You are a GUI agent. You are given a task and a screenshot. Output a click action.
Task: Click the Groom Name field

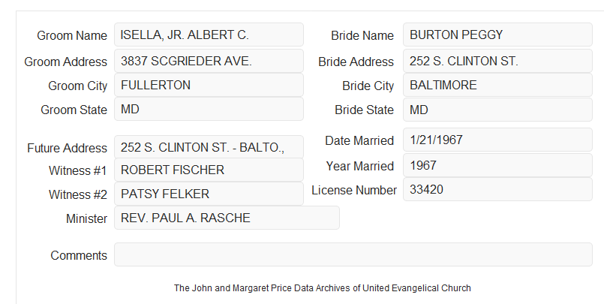(x=209, y=35)
